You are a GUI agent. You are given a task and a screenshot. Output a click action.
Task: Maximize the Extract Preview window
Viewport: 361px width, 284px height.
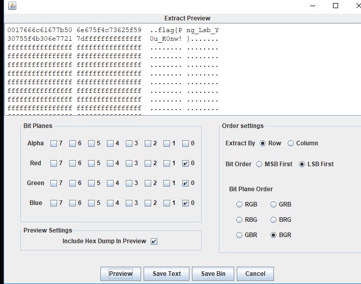point(336,6)
